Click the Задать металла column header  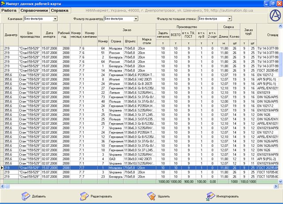(x=163, y=35)
